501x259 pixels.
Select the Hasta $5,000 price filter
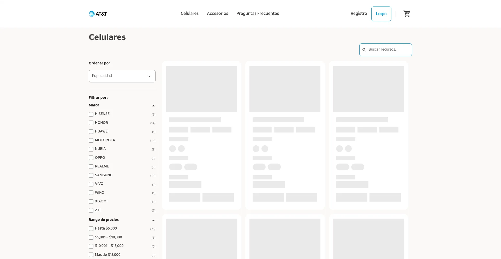[91, 229]
